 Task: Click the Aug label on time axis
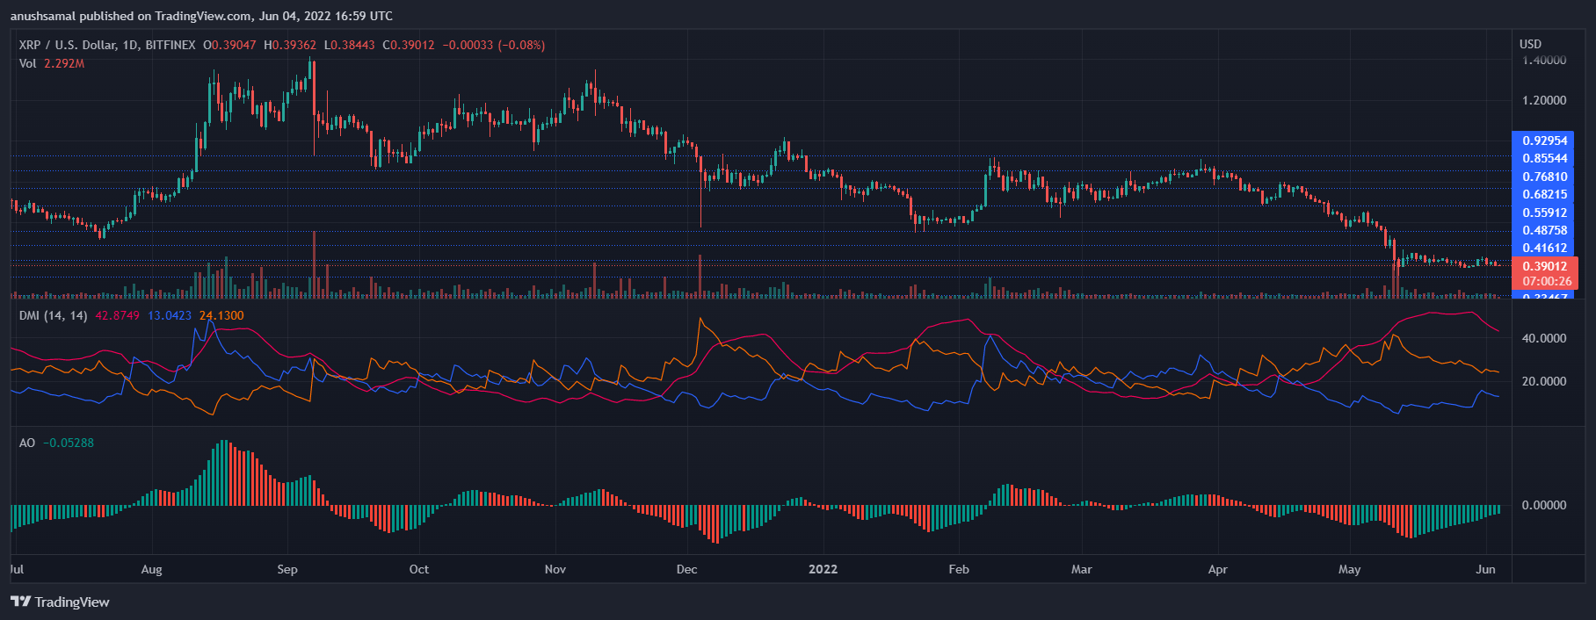(151, 569)
